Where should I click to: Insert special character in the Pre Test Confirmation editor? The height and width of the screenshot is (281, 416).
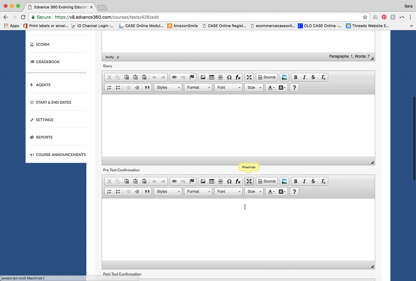coord(229,181)
